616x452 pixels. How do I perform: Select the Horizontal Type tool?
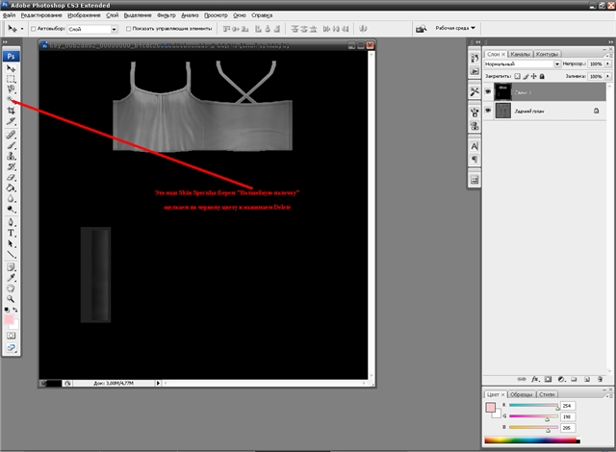pos(12,233)
